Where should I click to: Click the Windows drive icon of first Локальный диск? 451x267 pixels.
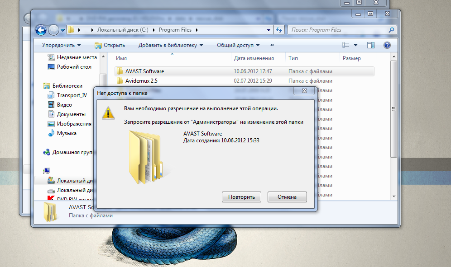(51, 180)
